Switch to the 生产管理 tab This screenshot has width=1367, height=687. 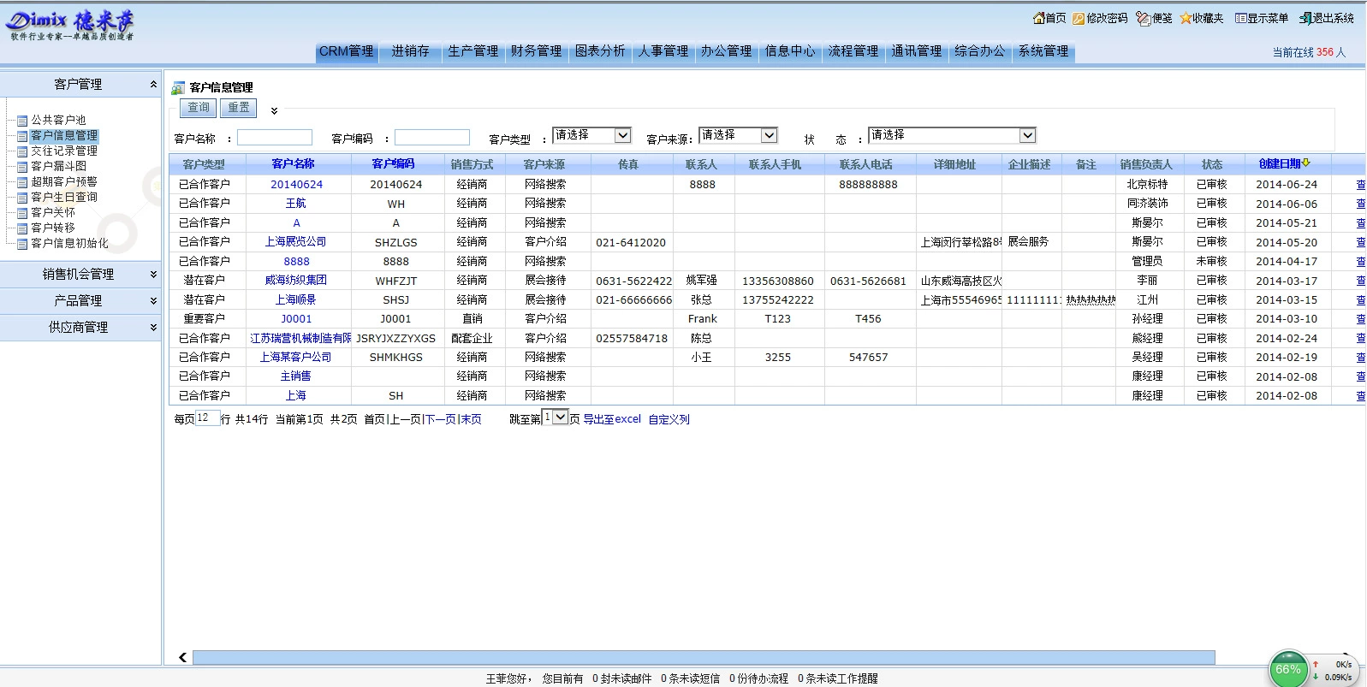473,51
